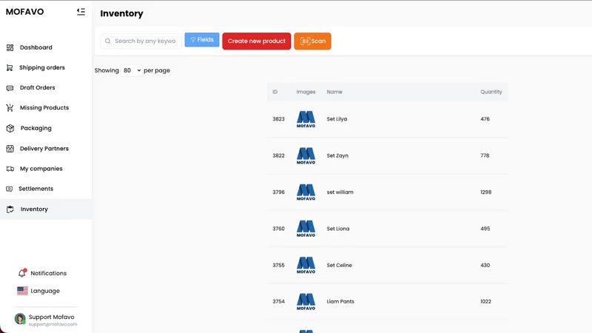Click quantity value 476
This screenshot has height=333, width=592.
pyautogui.click(x=485, y=119)
